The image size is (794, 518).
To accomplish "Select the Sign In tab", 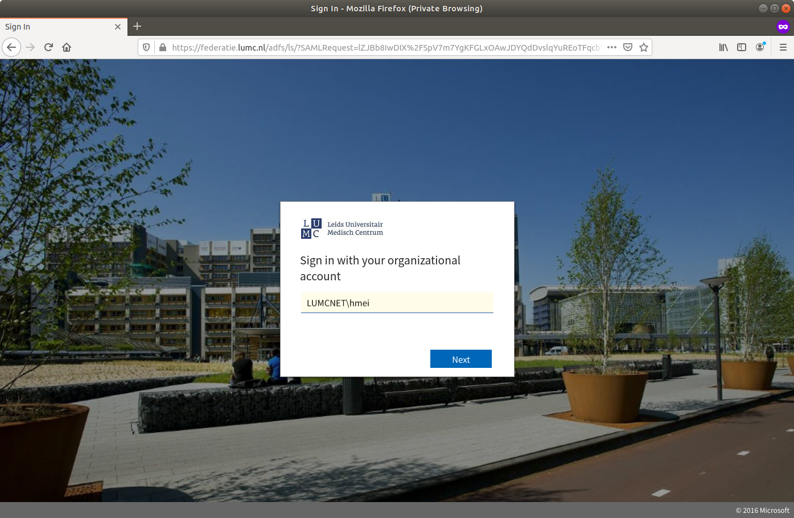I will pyautogui.click(x=64, y=27).
